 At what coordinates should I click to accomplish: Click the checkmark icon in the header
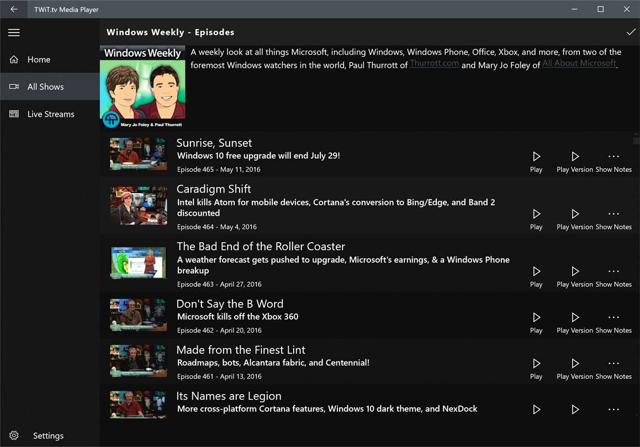coord(631,32)
